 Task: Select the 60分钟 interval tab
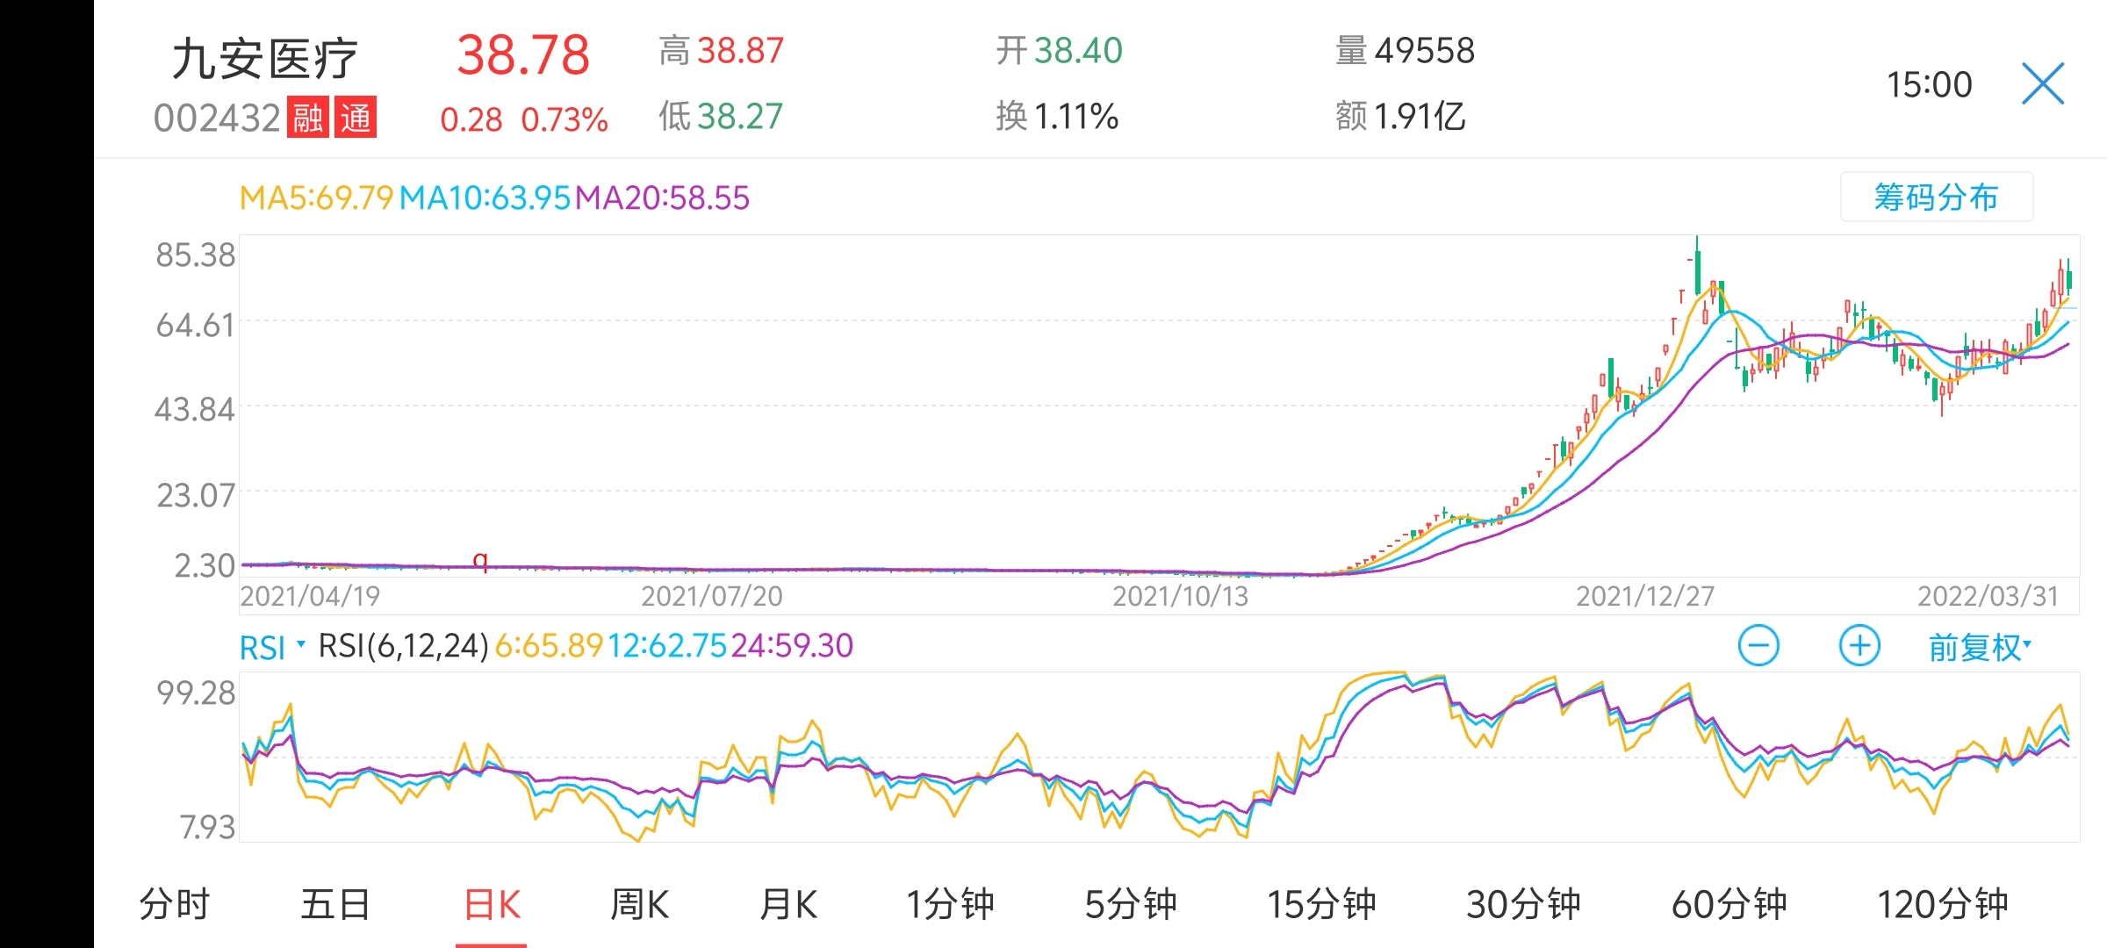pyautogui.click(x=1729, y=904)
